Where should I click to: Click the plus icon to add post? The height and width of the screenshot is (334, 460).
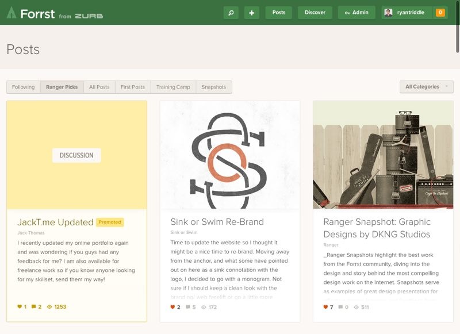252,13
